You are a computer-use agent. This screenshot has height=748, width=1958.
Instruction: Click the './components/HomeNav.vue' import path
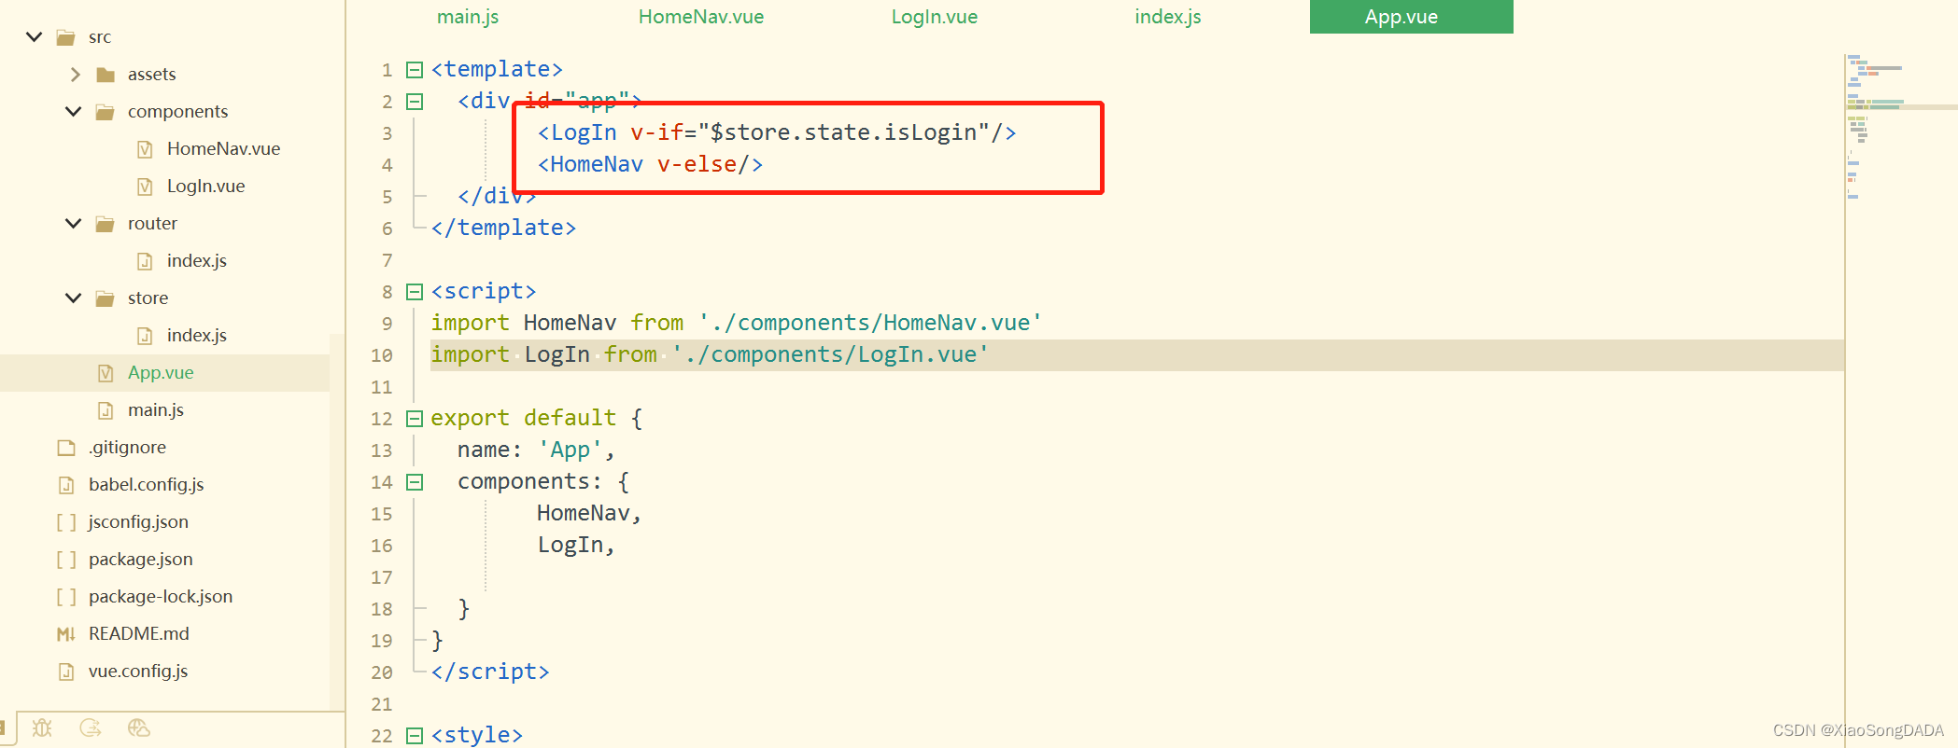869,324
